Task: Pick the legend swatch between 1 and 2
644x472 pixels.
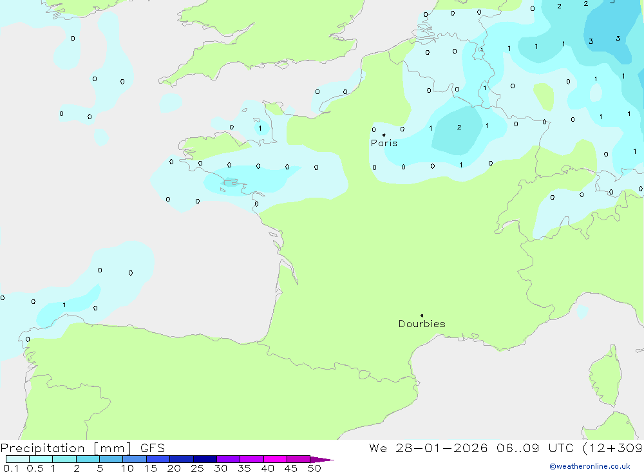Action: 64,459
